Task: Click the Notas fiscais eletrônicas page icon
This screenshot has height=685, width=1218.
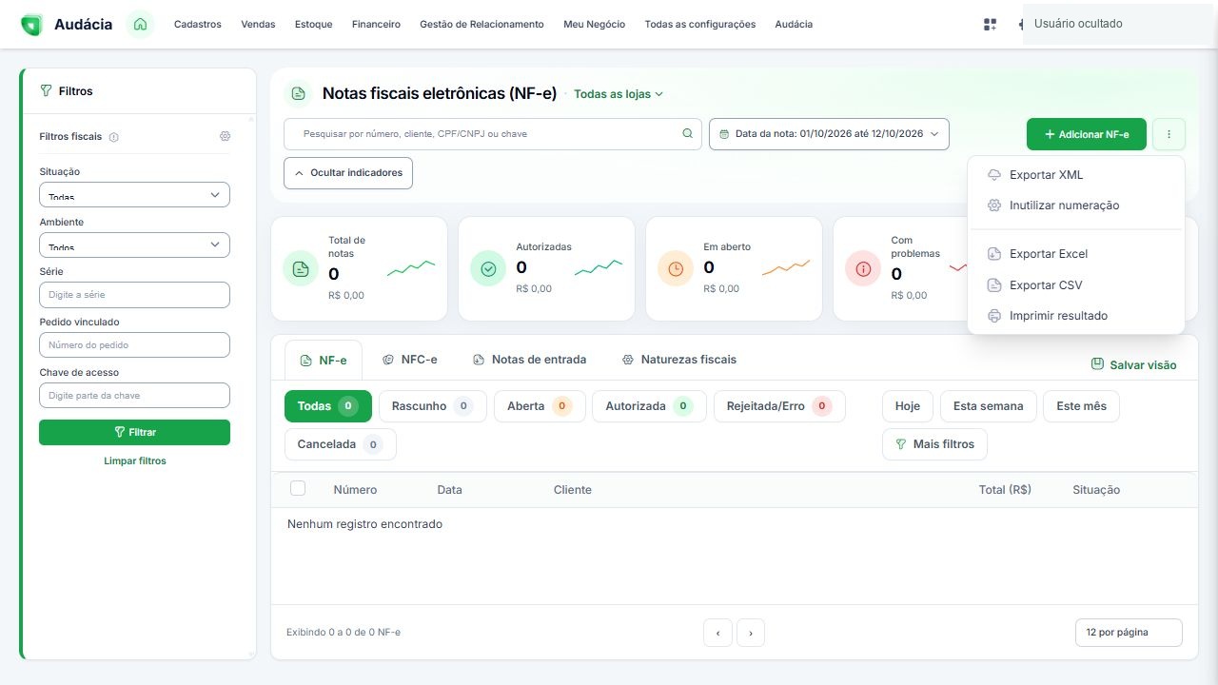Action: click(299, 93)
